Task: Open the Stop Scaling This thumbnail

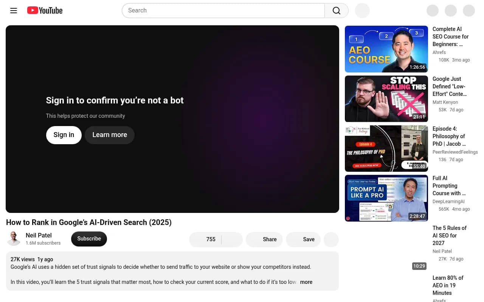Action: click(386, 99)
